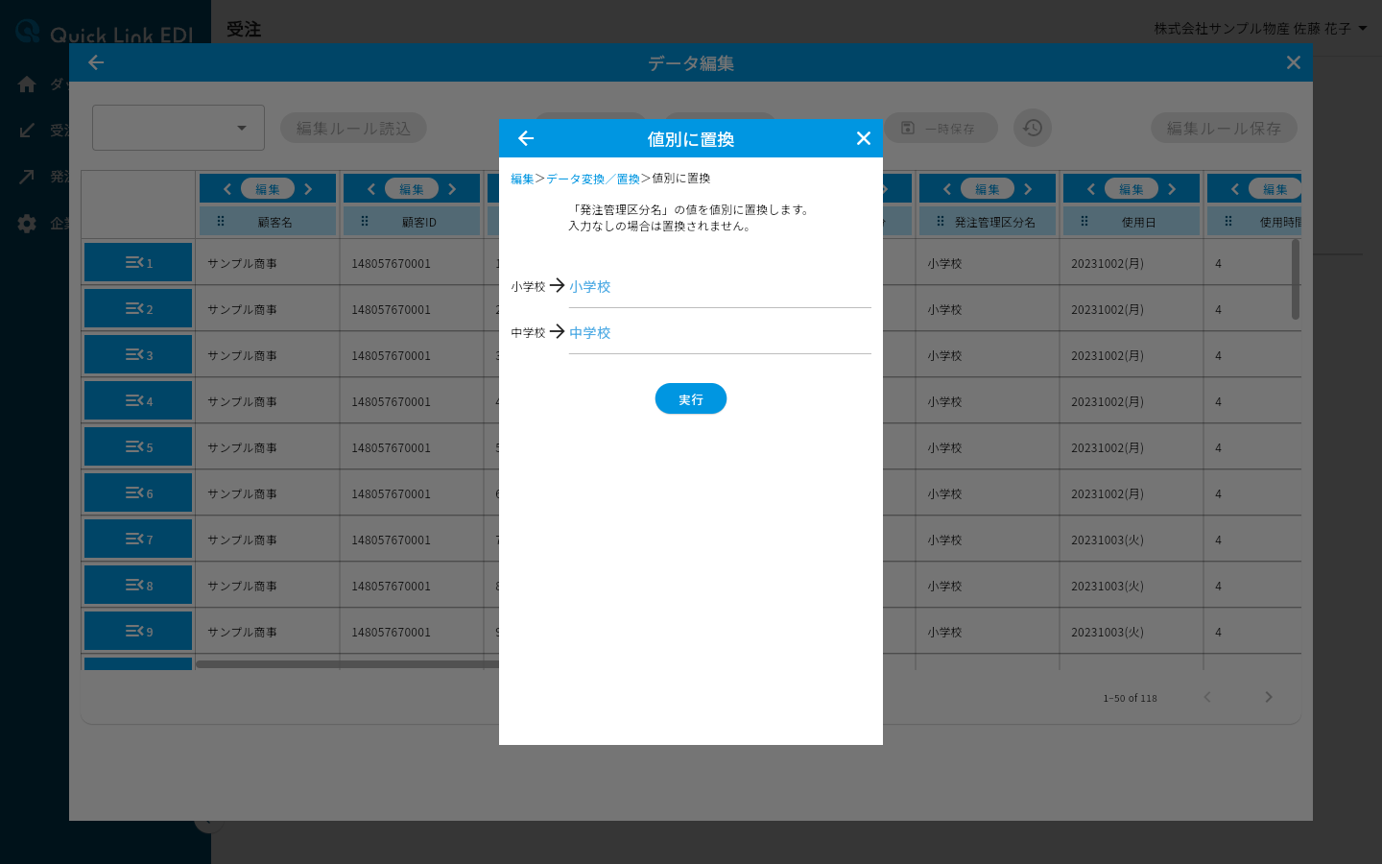1382x864 pixels.
Task: Open row 6 menu button
Action: coord(138,492)
